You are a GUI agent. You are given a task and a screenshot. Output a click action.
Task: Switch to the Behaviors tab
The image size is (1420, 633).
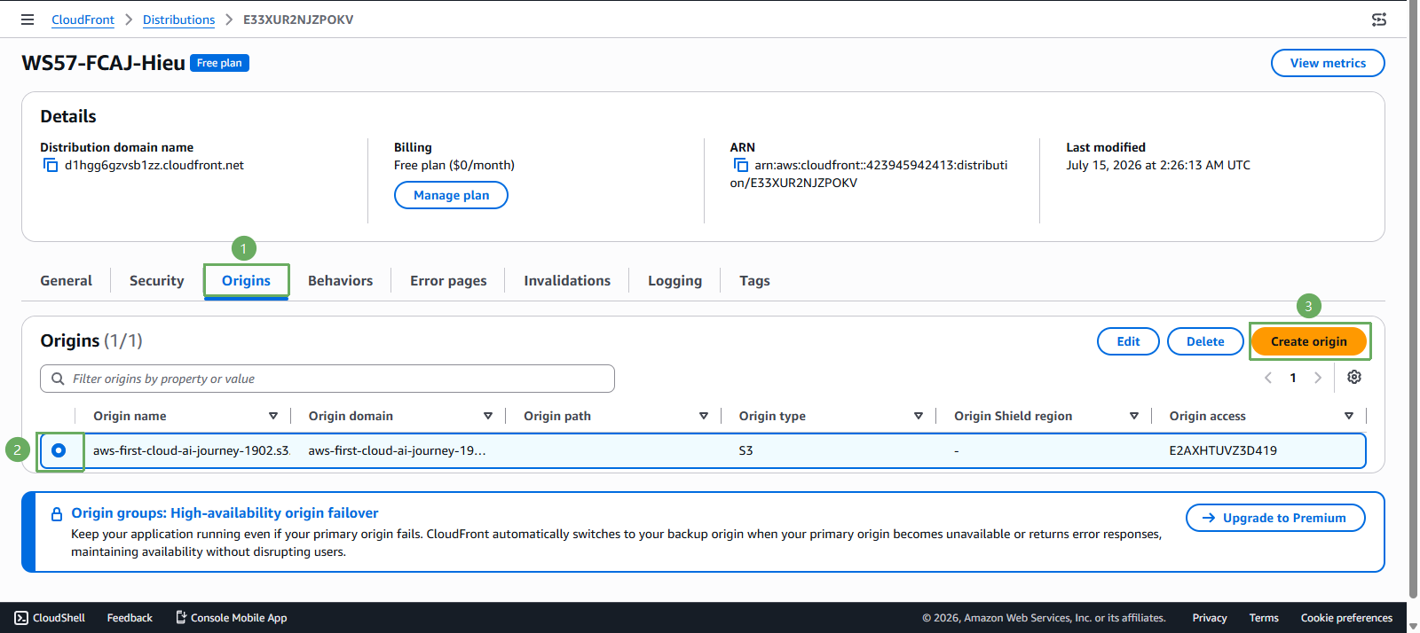[340, 280]
